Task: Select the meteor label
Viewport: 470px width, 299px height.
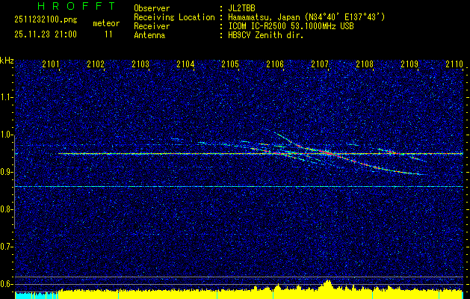Action: tap(105, 24)
